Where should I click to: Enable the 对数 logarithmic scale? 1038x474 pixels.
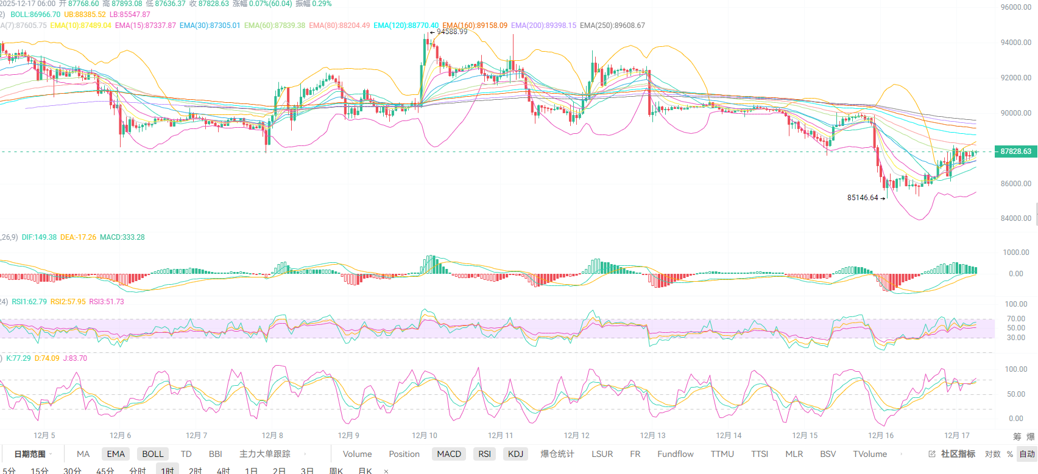point(992,454)
